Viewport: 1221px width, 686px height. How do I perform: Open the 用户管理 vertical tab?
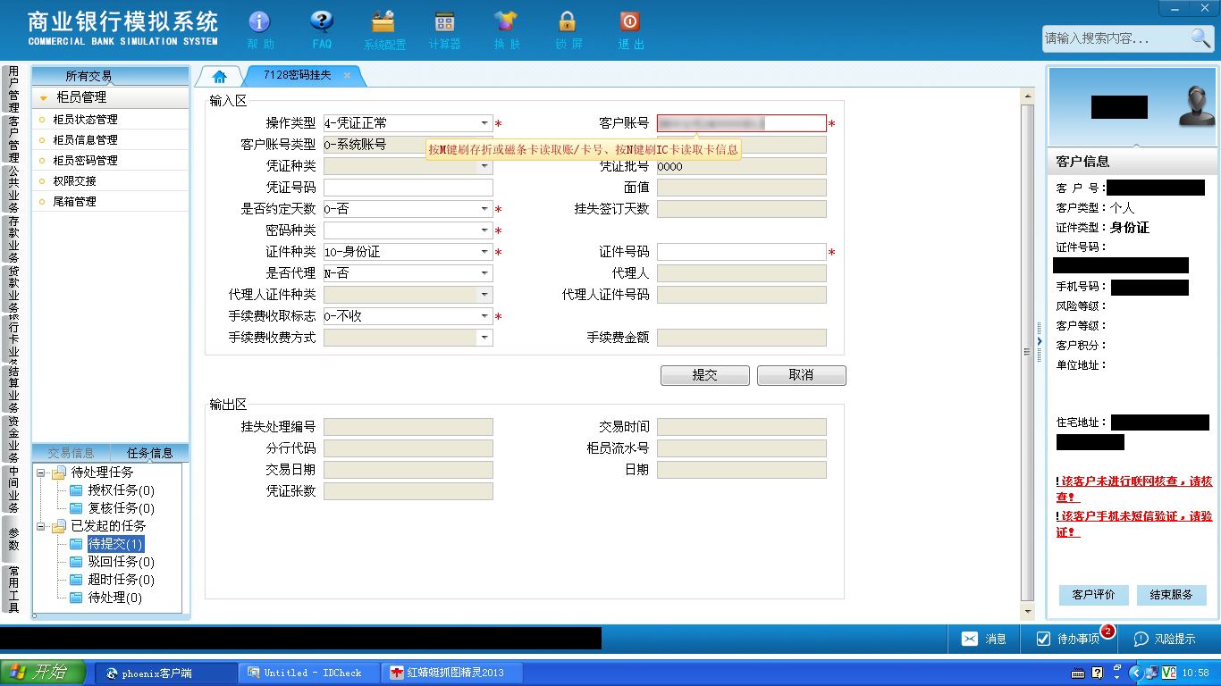13,88
